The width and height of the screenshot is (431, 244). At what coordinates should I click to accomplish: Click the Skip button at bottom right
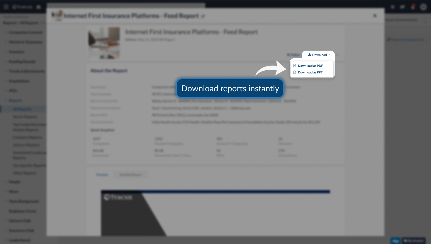coord(395,240)
